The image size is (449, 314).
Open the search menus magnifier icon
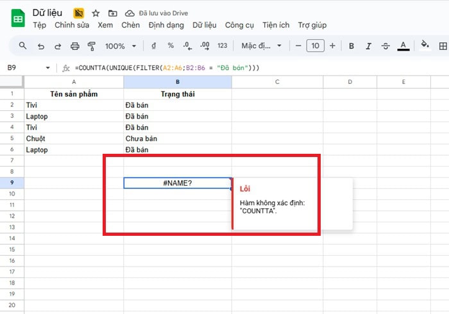pyautogui.click(x=22, y=45)
